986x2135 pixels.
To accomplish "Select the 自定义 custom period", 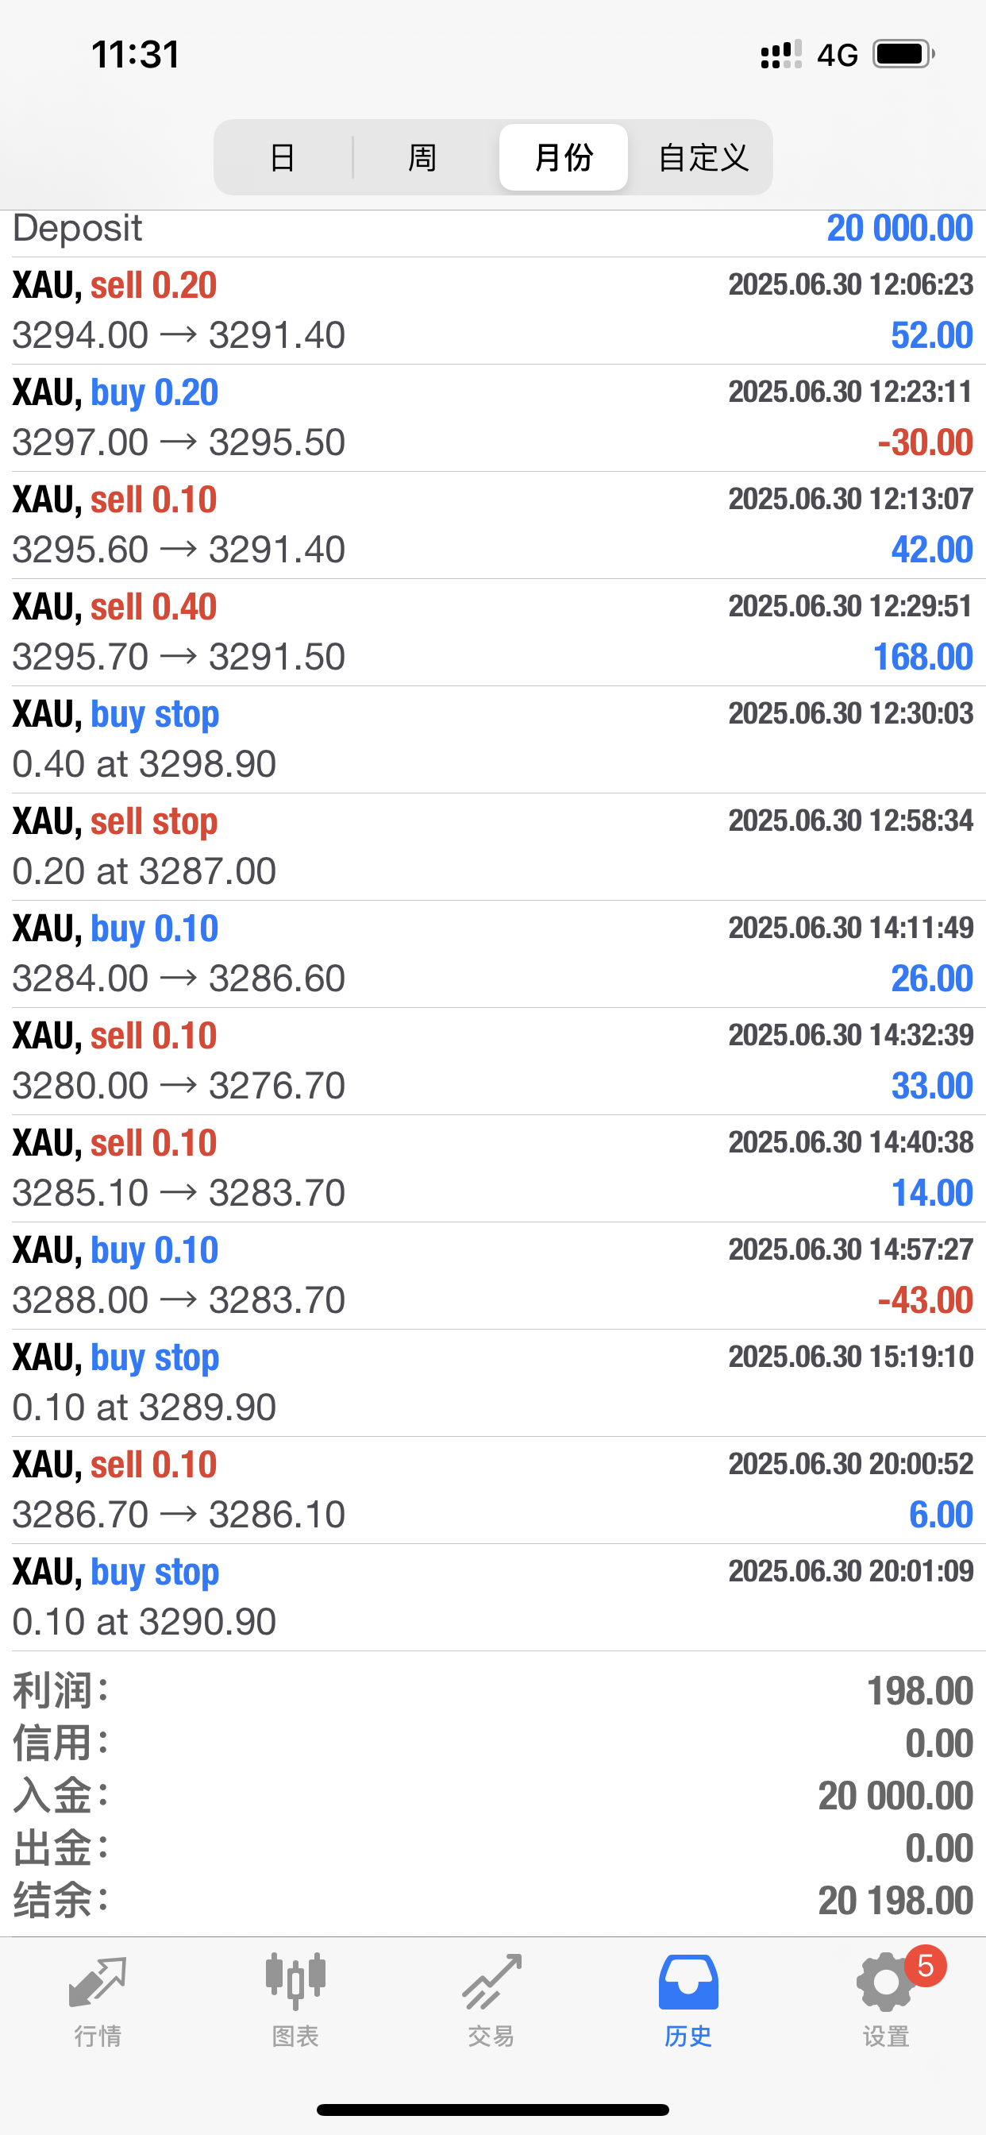I will point(703,157).
